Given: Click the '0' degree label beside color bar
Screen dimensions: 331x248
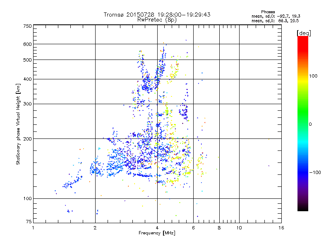Looking at the screenshot, I should click(310, 124).
